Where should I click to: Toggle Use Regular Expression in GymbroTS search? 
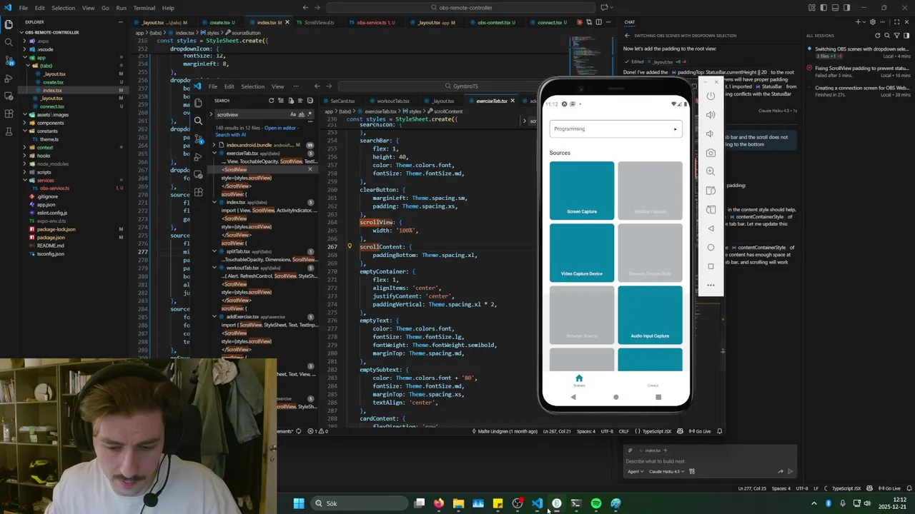coord(310,114)
